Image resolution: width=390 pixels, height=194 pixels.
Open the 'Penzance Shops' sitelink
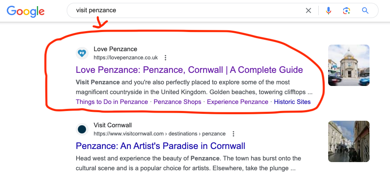tap(177, 102)
